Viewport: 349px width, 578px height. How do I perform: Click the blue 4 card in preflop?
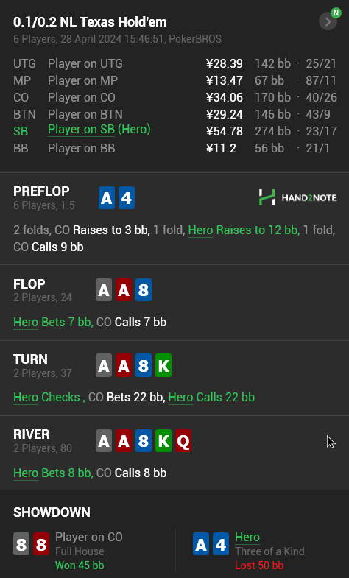point(127,198)
